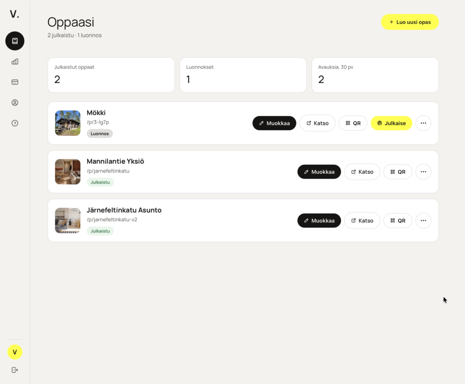The image size is (465, 384).
Task: Open the billing card icon in sidebar
Action: tap(15, 82)
